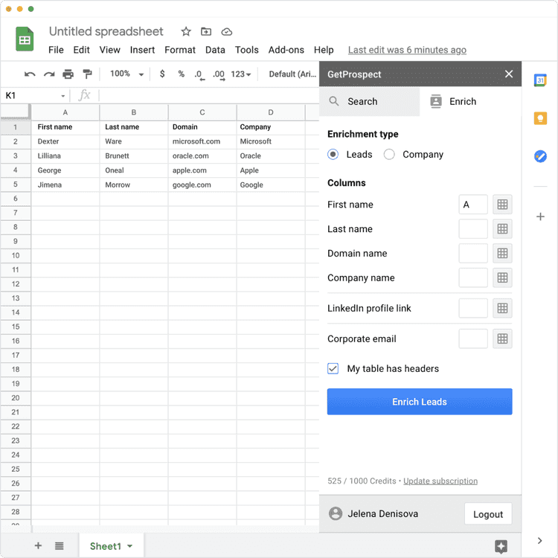Format as percent
Viewport: 558px width, 558px height.
181,74
